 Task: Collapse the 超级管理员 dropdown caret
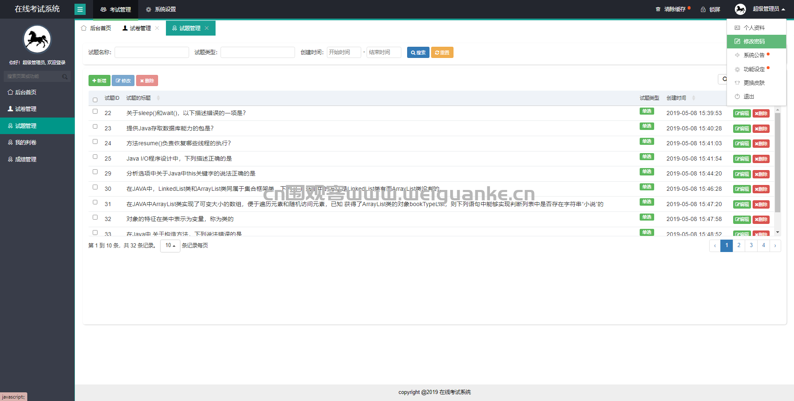click(783, 9)
